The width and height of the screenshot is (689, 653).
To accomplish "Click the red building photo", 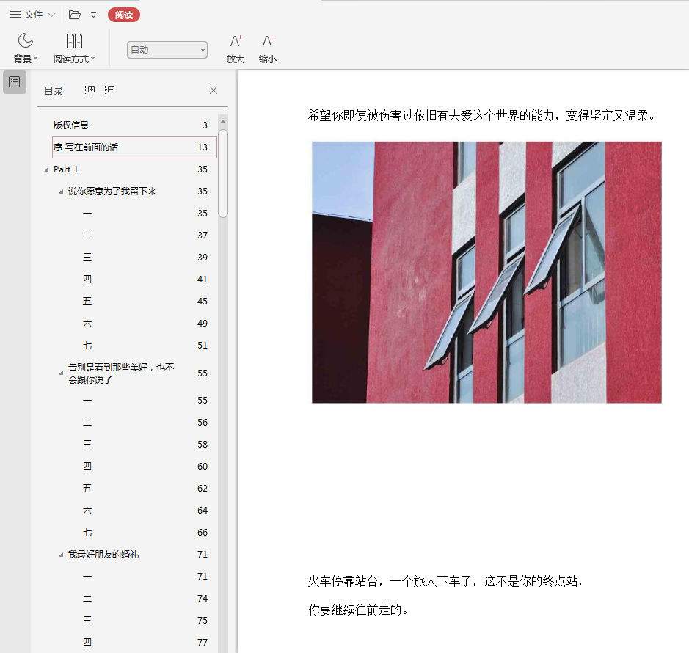I will point(486,272).
